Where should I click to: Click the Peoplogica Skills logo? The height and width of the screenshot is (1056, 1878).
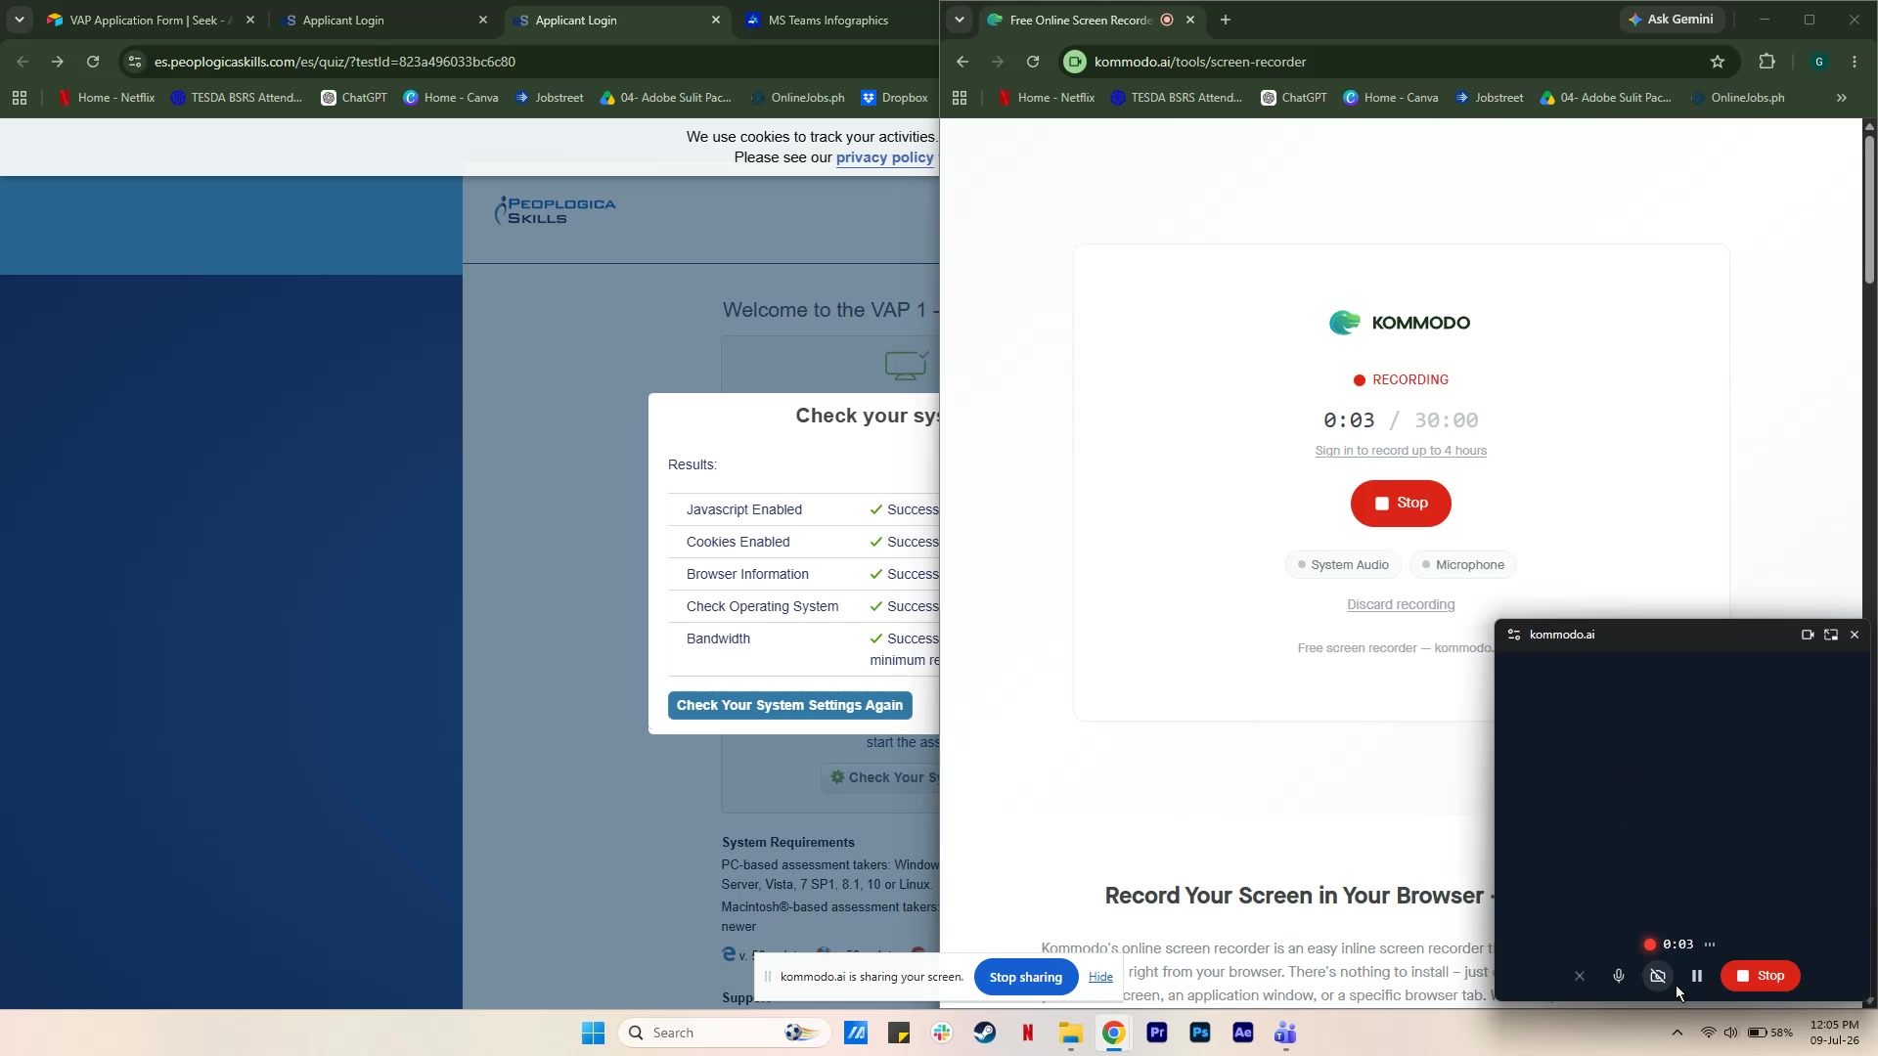click(x=555, y=210)
